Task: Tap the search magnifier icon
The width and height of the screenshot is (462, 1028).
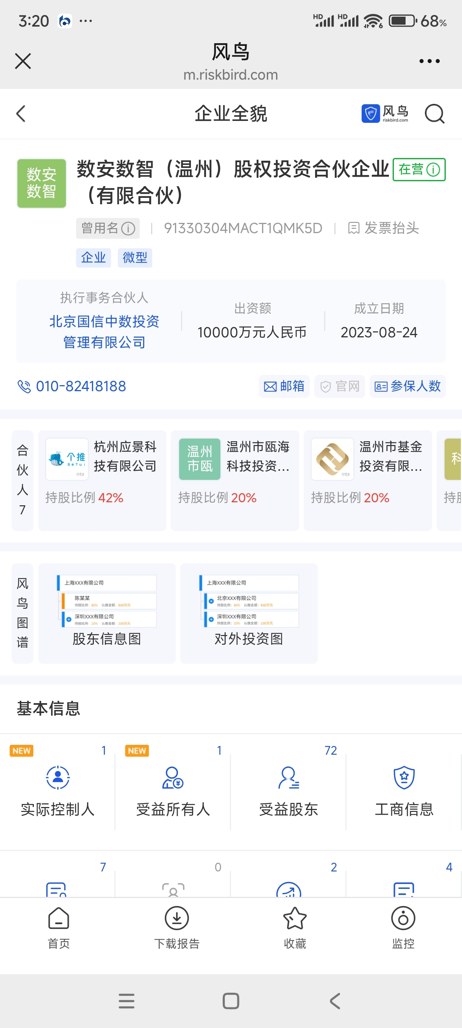Action: coord(434,114)
